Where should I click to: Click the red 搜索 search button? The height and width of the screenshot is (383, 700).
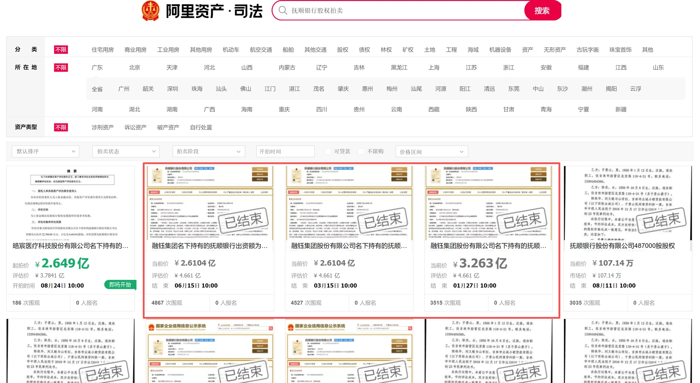542,11
